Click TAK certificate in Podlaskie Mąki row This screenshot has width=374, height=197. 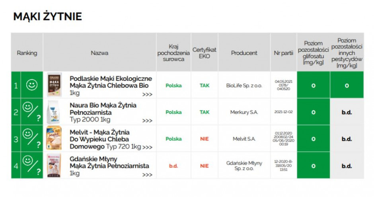click(x=205, y=86)
